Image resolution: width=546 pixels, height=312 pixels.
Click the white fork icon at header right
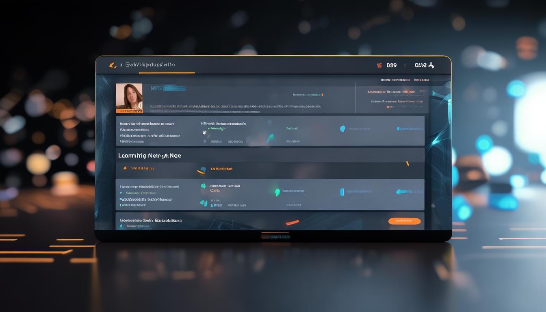click(431, 65)
